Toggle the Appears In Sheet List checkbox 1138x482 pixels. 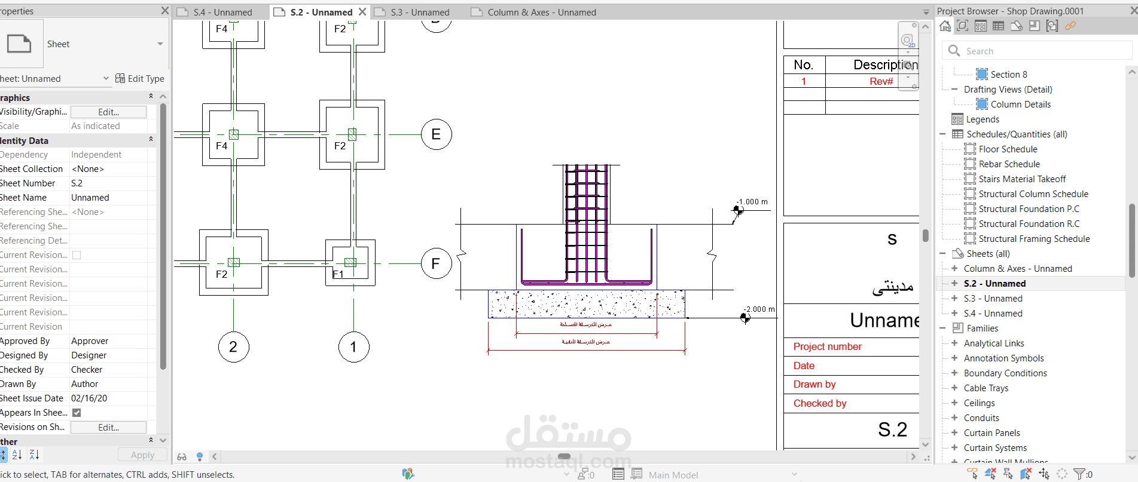(x=77, y=413)
